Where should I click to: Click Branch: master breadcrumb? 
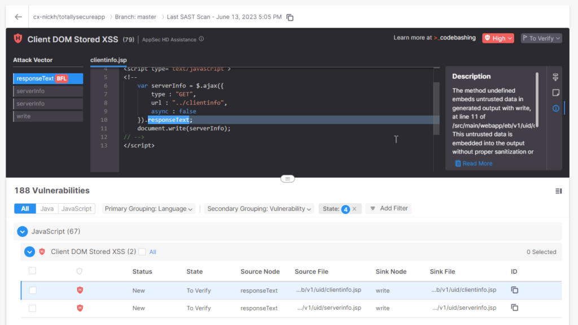tap(135, 17)
